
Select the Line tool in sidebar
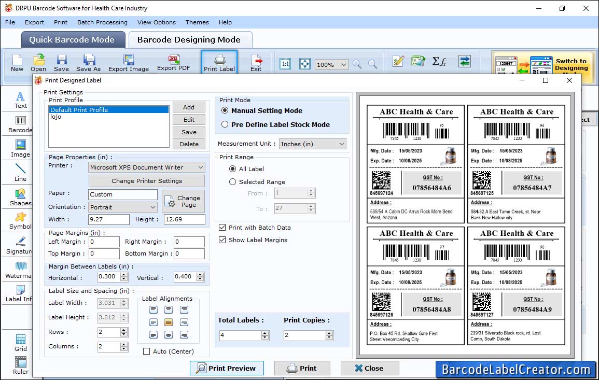point(20,173)
